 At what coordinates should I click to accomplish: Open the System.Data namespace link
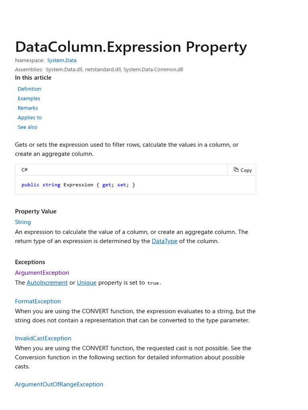click(62, 60)
